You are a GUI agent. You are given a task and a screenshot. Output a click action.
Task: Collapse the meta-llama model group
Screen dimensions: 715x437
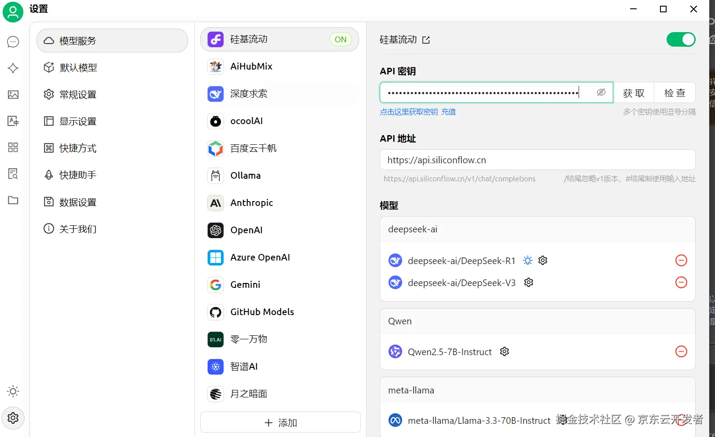pyautogui.click(x=537, y=390)
